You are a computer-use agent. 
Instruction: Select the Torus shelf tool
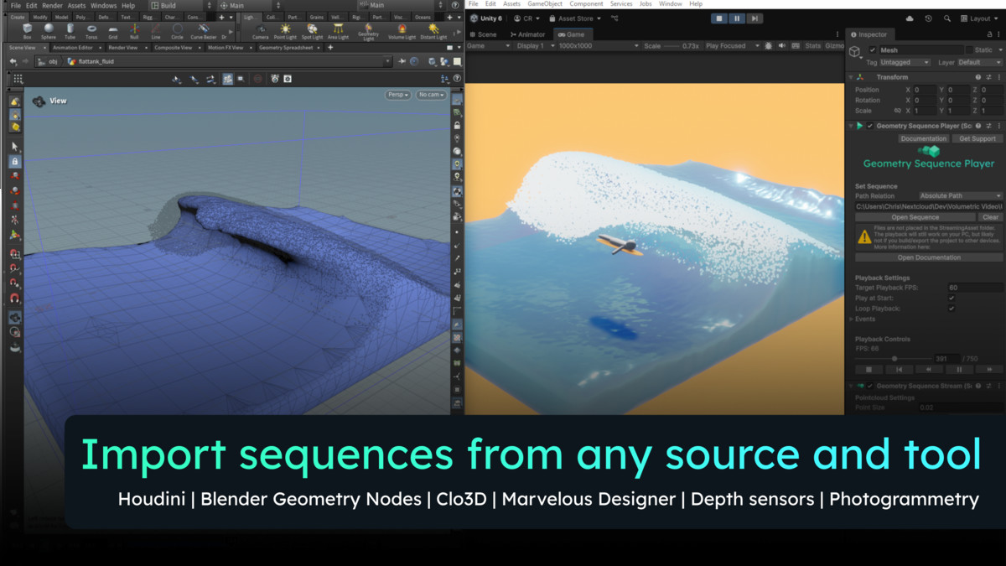91,30
